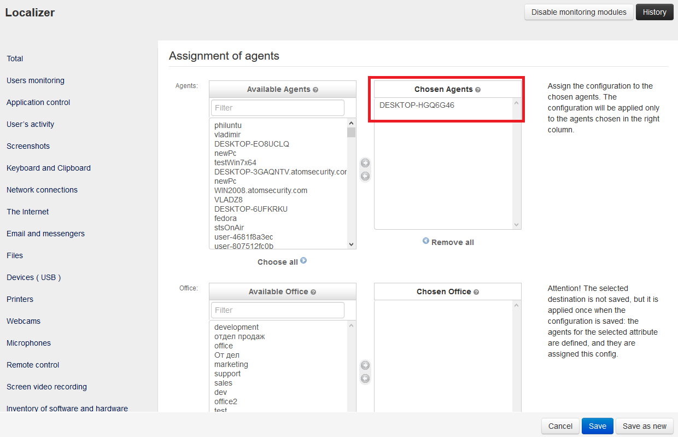Open Screenshots settings in sidebar
Viewport: 678px width, 437px height.
tap(28, 146)
